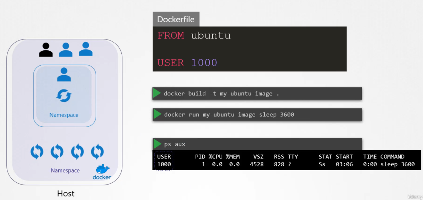423x200 pixels.
Task: Select the first sync icon in the bottom row
Action: 37,152
